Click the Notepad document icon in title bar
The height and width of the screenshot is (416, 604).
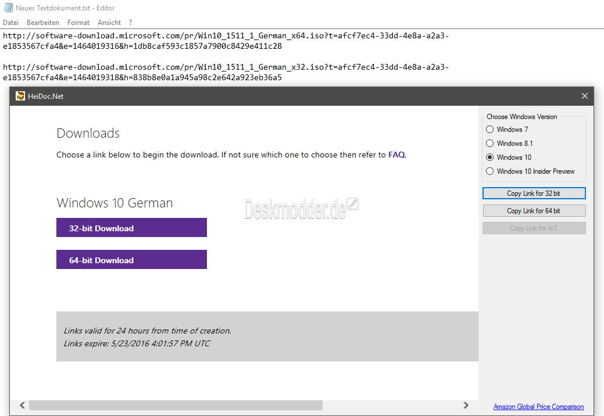point(8,8)
